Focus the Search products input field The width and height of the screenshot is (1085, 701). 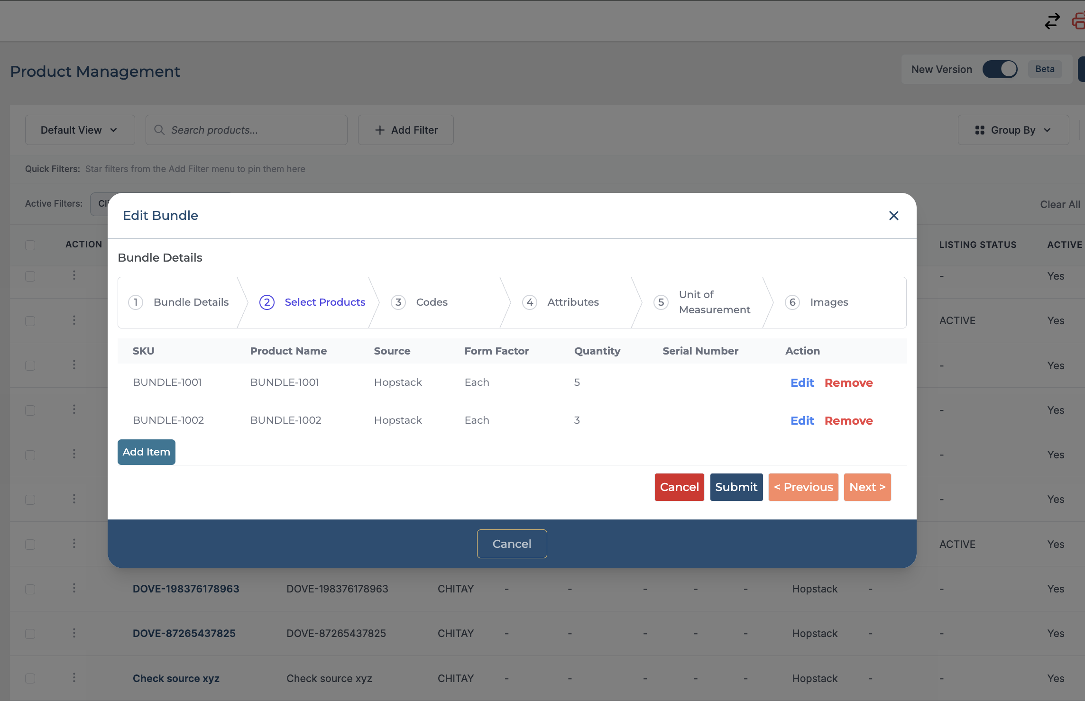pos(246,130)
